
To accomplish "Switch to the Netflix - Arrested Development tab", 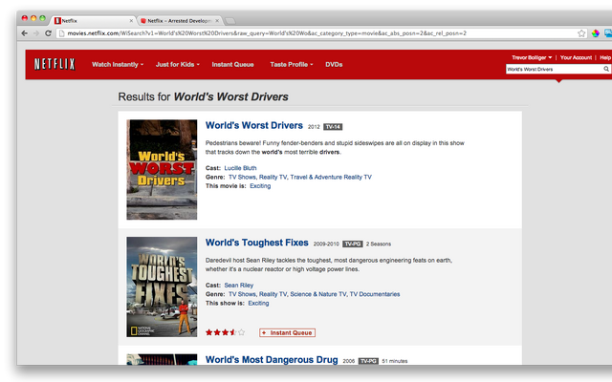I will (179, 21).
